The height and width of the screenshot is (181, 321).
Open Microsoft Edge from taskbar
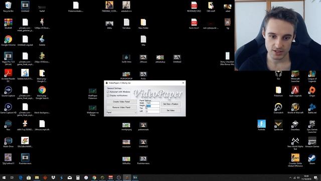click(x=21, y=177)
